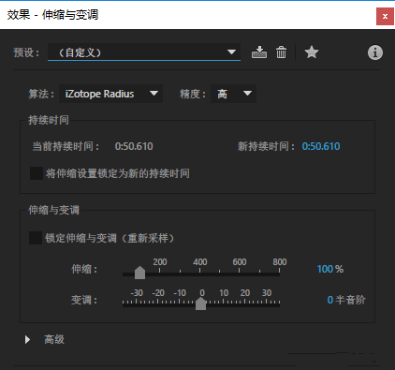Mark preset as favorite with star icon
This screenshot has width=395, height=370.
(x=312, y=52)
